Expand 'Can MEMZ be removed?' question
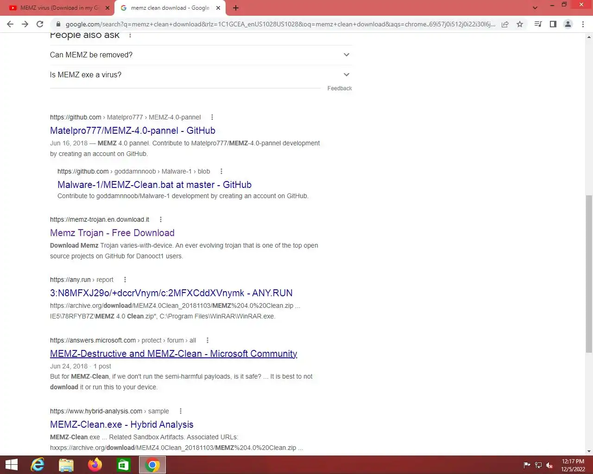This screenshot has width=593, height=474. tap(201, 55)
